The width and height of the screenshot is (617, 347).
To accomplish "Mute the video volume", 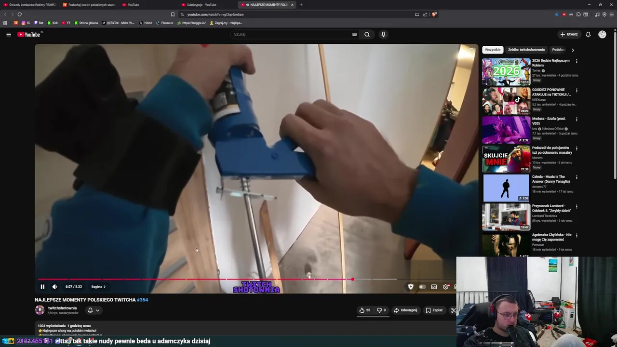I will tap(54, 287).
